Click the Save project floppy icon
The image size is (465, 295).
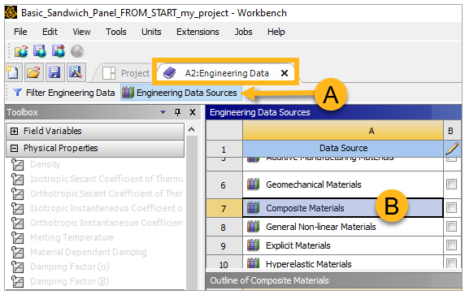pos(54,72)
